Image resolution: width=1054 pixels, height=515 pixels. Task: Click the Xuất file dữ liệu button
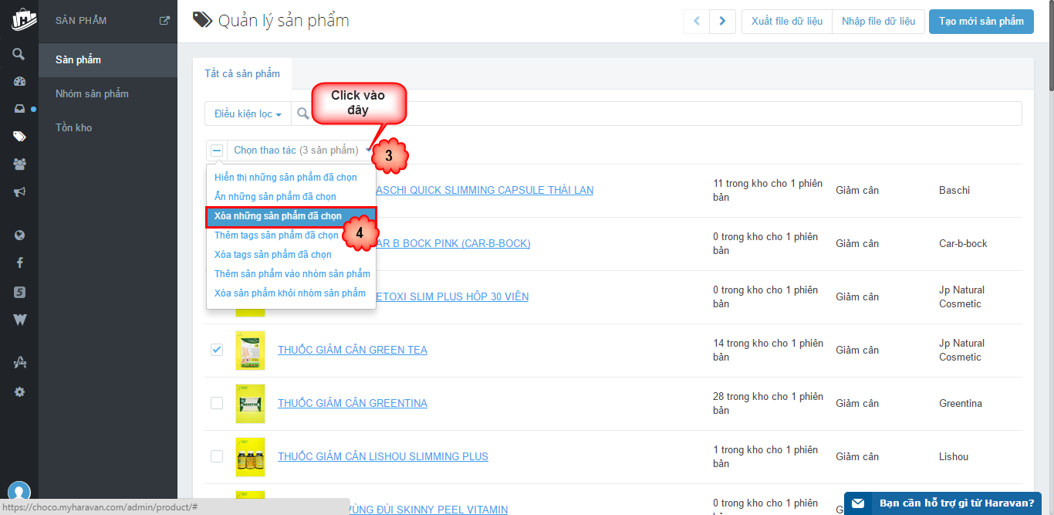(787, 22)
